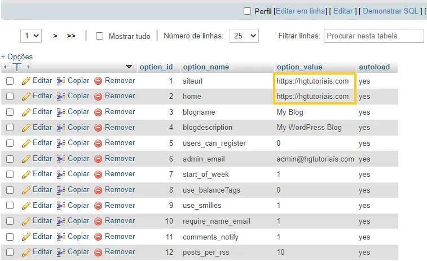Click the red remove icon for use_smilies row
The height and width of the screenshot is (261, 427).
point(98,206)
